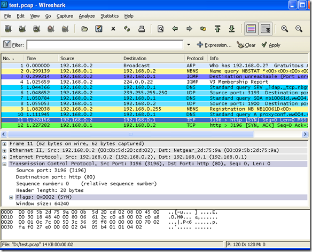The height and width of the screenshot is (252, 312).
Task: Click the capture options toolbar icon
Action: pos(22,29)
